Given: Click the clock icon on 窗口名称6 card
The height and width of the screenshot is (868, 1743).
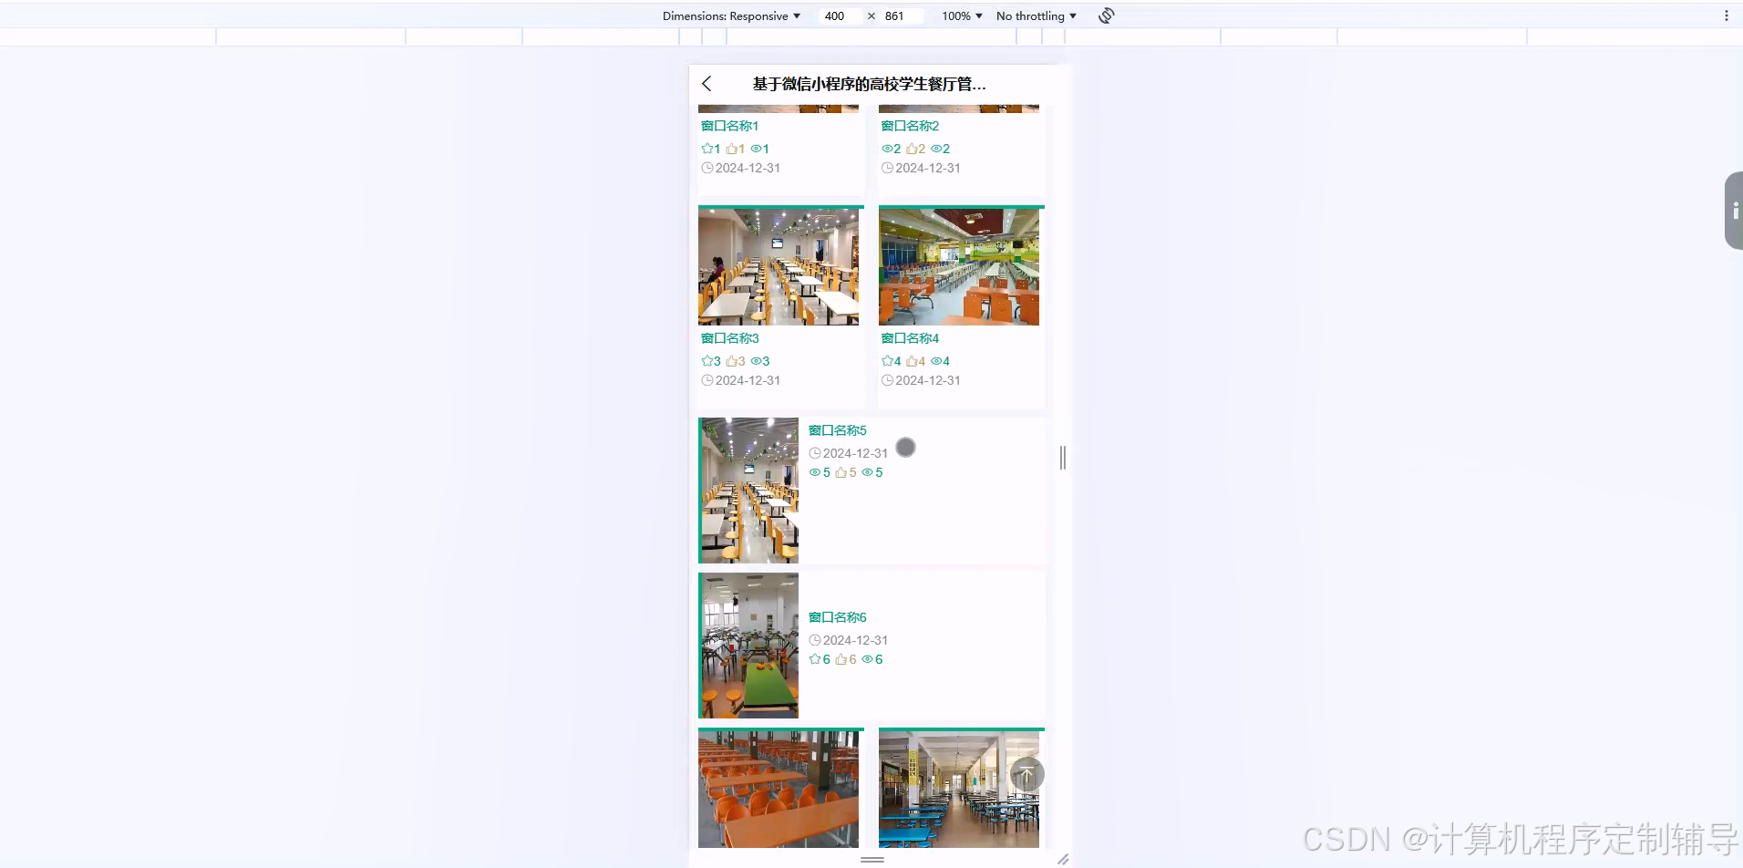Looking at the screenshot, I should tap(815, 639).
